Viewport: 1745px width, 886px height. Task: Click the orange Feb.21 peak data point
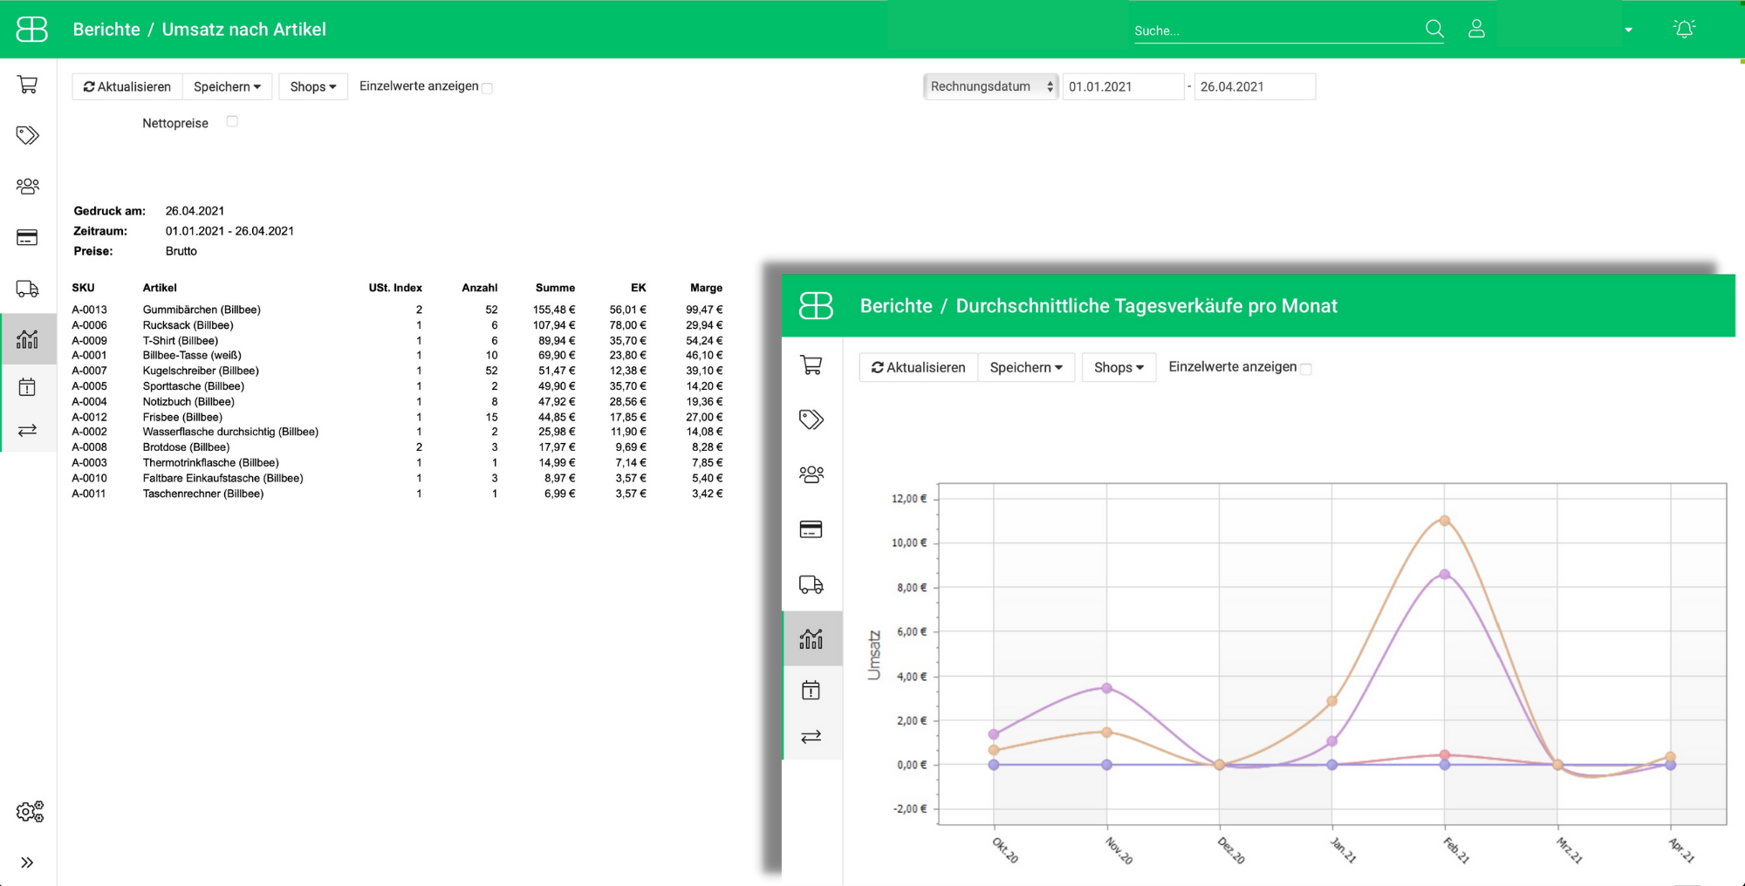click(x=1445, y=521)
